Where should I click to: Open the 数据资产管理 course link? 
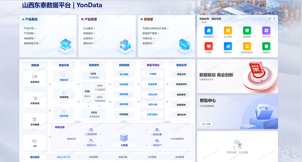click(151, 33)
